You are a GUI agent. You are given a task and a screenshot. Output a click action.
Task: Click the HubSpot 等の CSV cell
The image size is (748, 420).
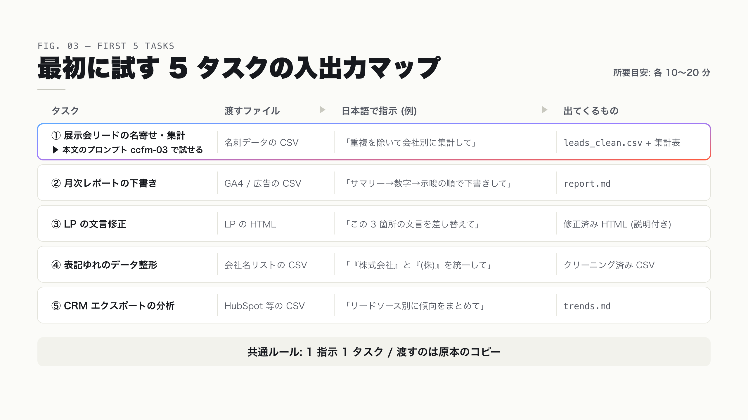(264, 306)
